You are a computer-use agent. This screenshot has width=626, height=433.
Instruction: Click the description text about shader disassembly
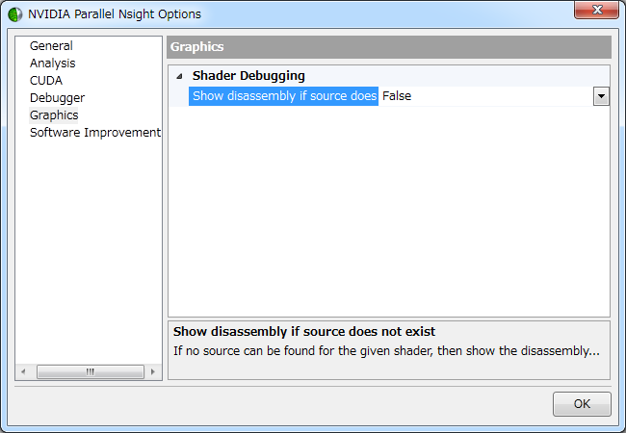tap(385, 350)
